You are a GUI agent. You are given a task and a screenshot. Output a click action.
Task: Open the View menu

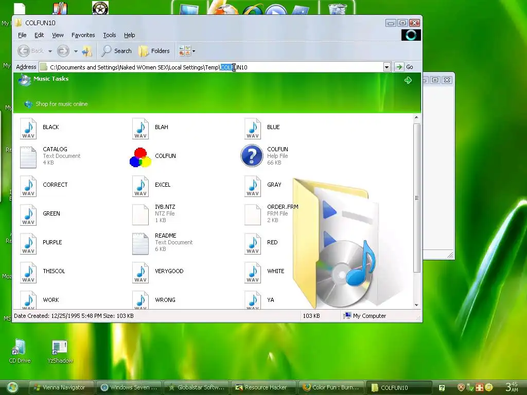click(x=58, y=35)
